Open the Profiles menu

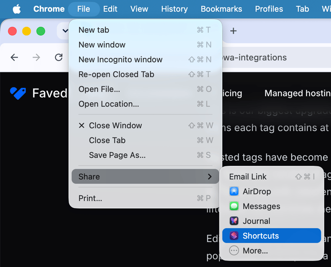(x=269, y=9)
